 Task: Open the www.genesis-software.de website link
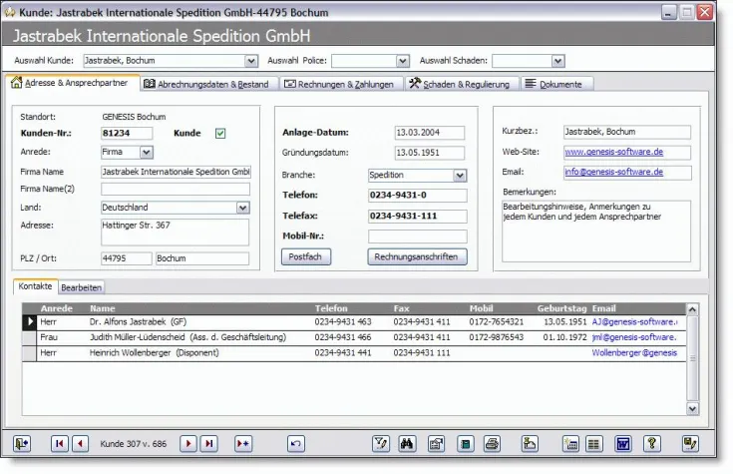pyautogui.click(x=614, y=152)
